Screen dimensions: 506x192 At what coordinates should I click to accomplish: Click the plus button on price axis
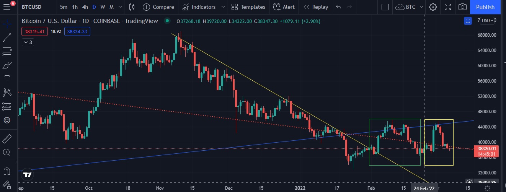click(x=470, y=182)
